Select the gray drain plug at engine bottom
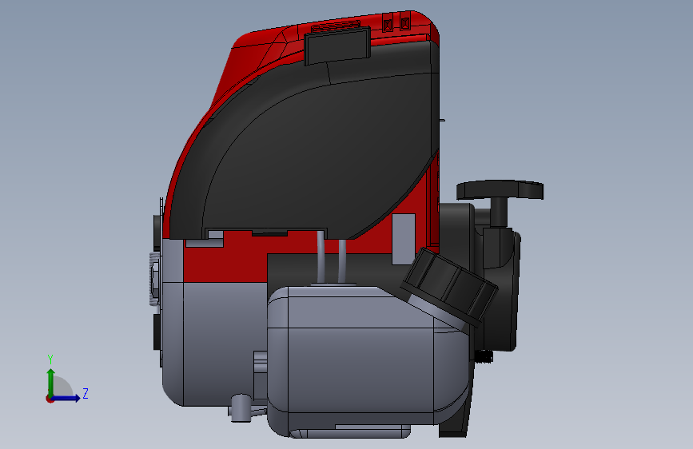Image resolution: width=693 pixels, height=449 pixels. pyautogui.click(x=241, y=407)
